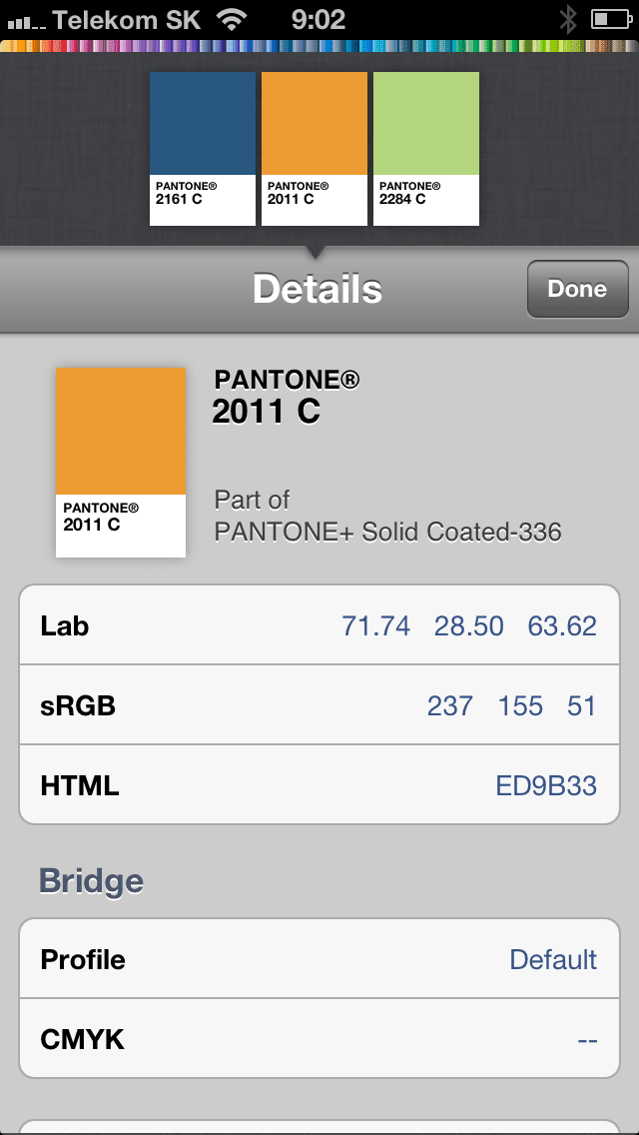Image resolution: width=639 pixels, height=1135 pixels.
Task: Tap the rainbow color strip at top
Action: tap(319, 46)
